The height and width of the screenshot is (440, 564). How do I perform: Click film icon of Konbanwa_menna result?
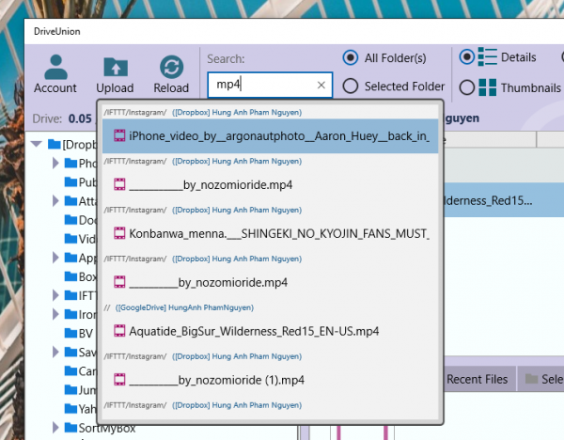coord(119,233)
